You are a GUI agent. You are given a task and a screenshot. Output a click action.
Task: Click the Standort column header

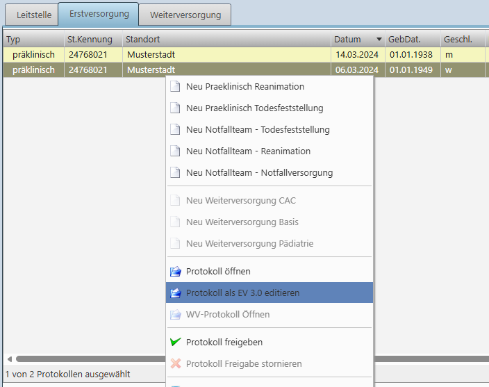pyautogui.click(x=226, y=40)
